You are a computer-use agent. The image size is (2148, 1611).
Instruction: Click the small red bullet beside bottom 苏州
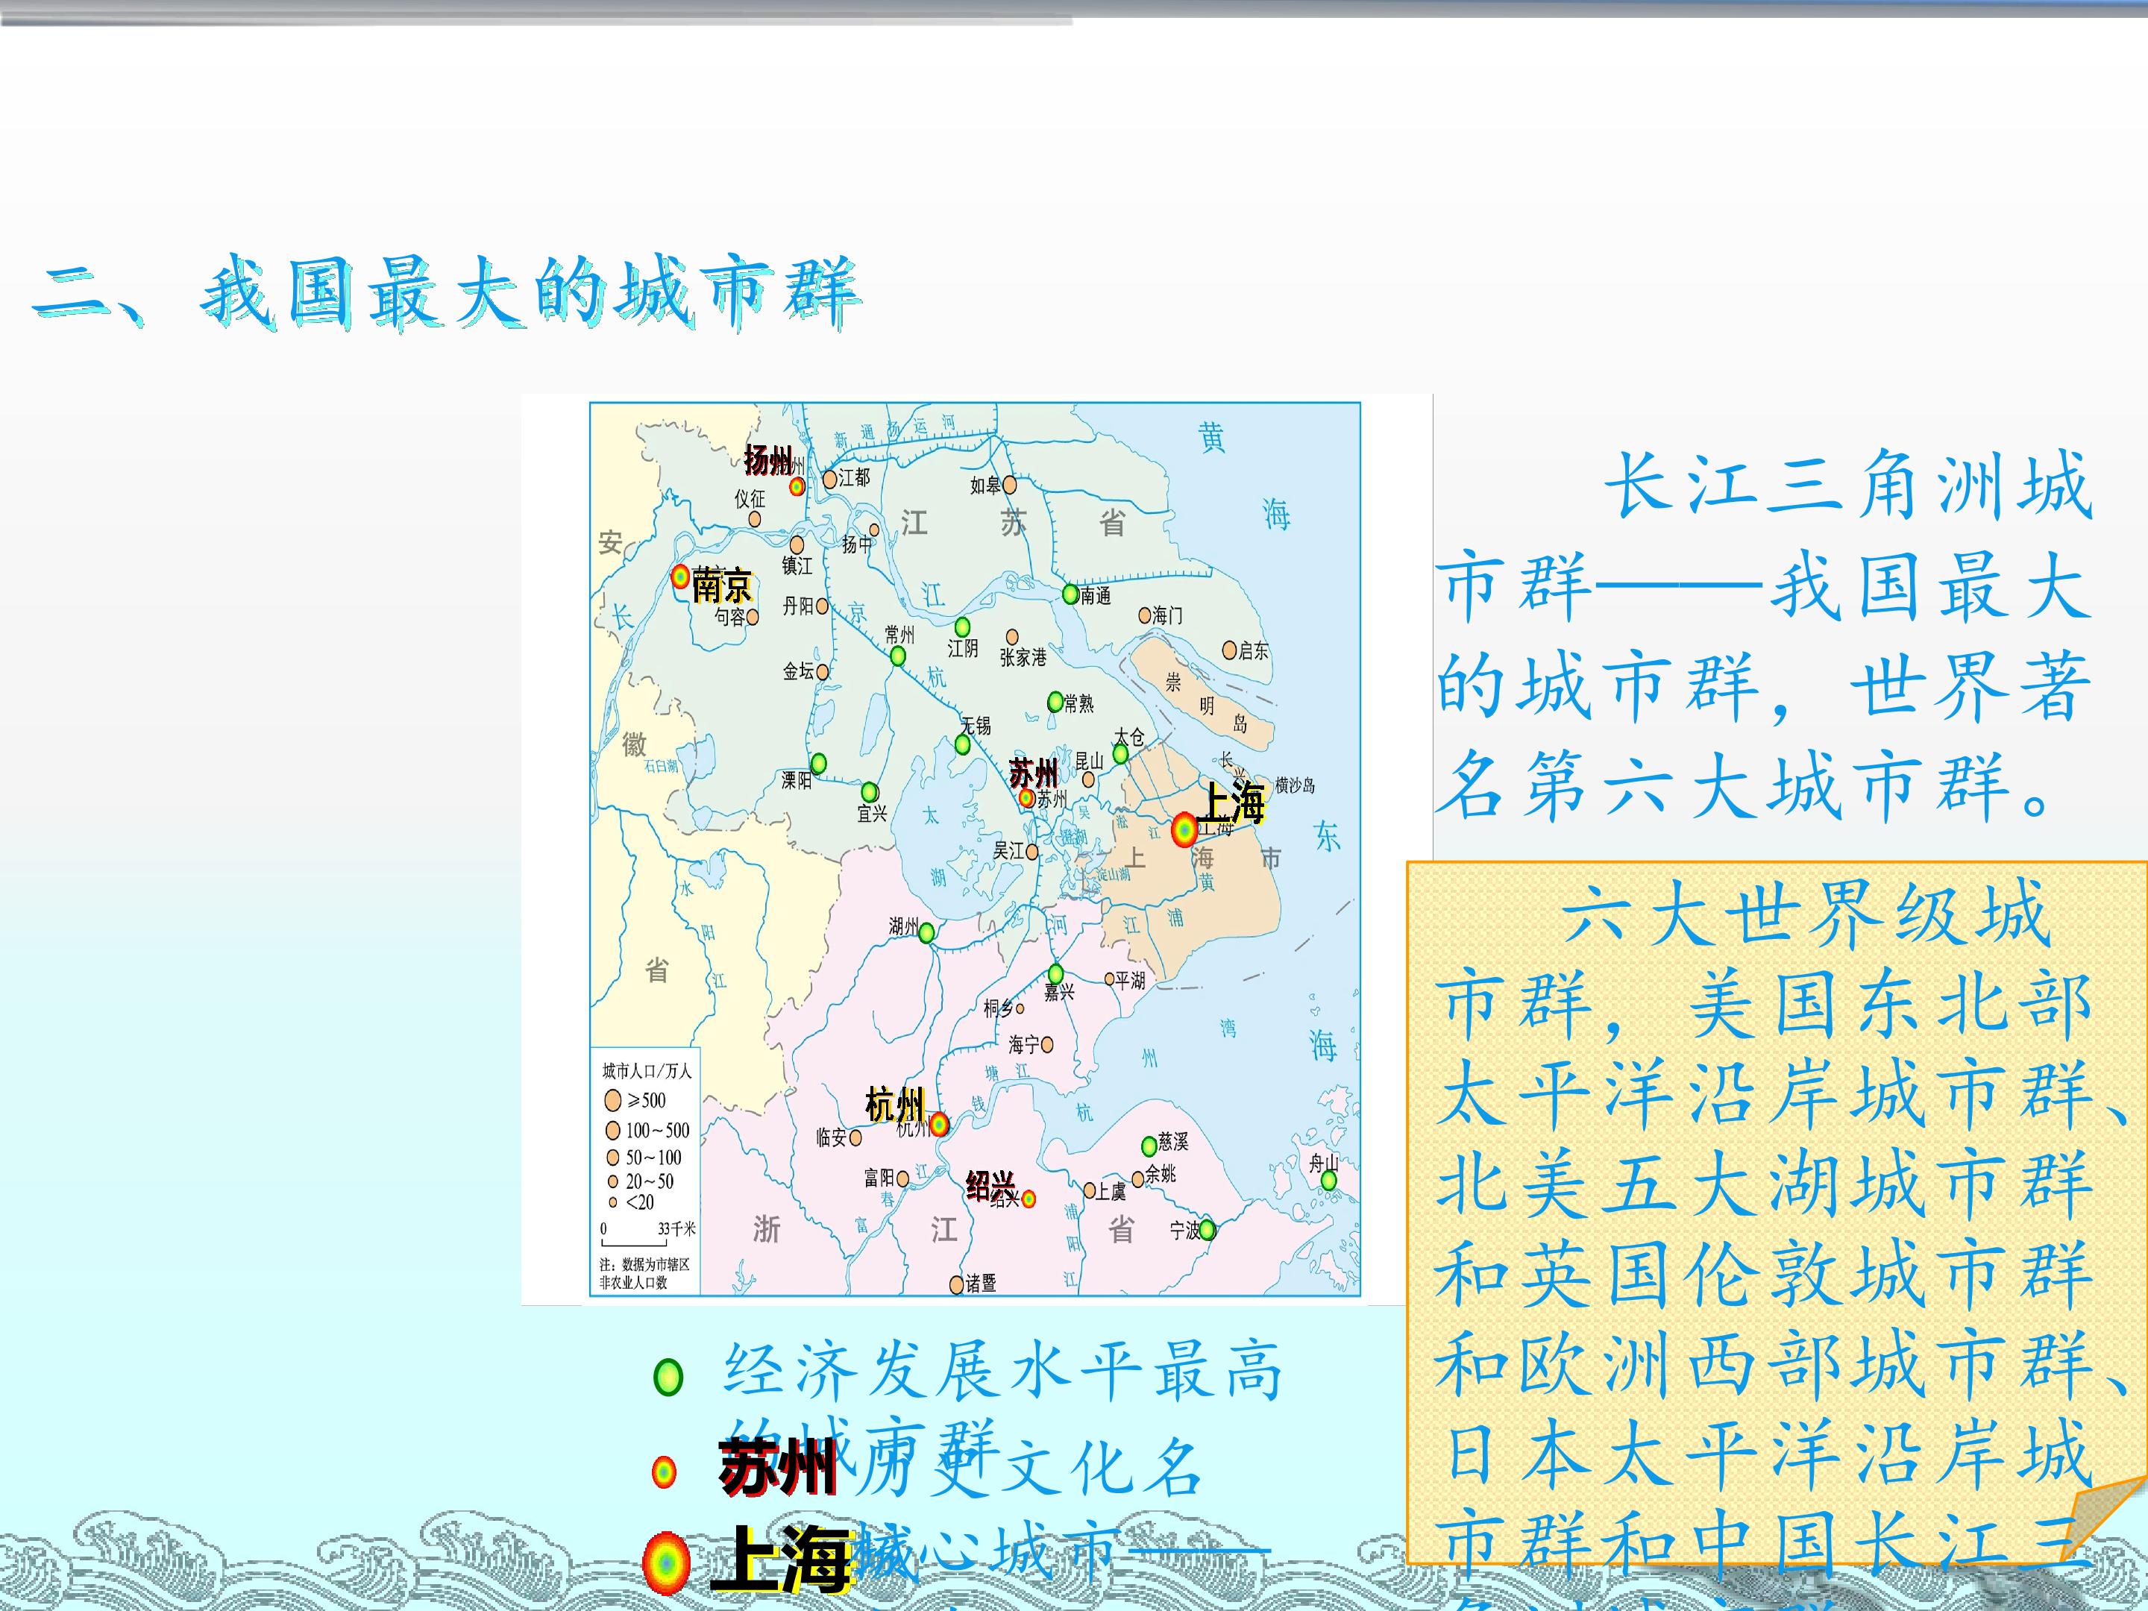tap(663, 1472)
